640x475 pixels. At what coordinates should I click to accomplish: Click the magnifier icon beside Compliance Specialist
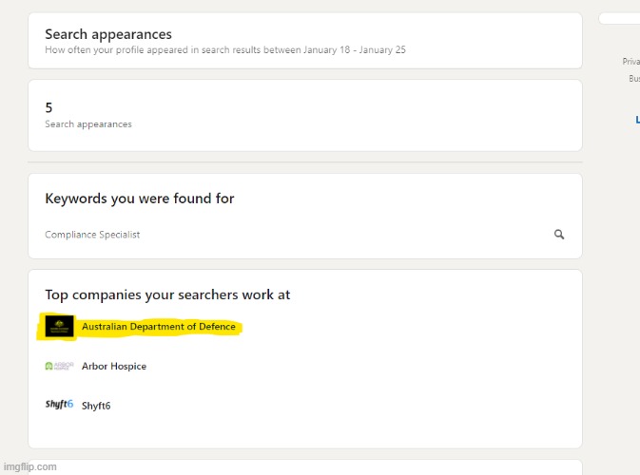pyautogui.click(x=559, y=235)
